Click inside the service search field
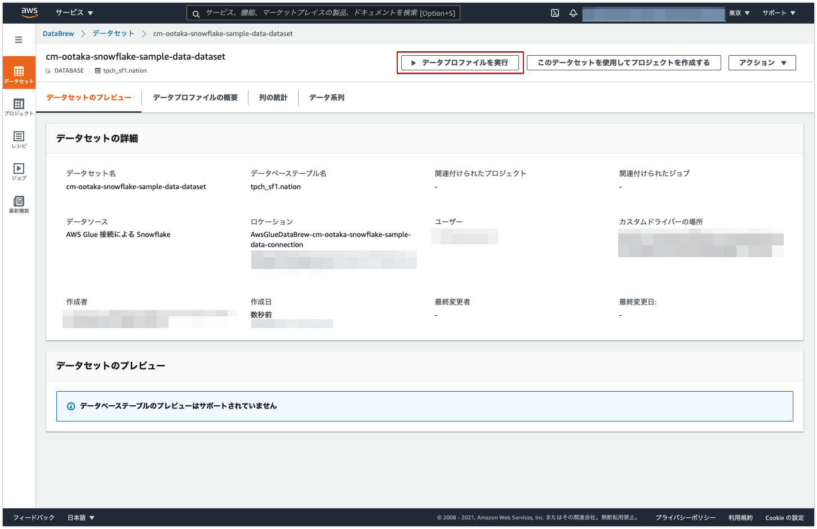 [324, 12]
